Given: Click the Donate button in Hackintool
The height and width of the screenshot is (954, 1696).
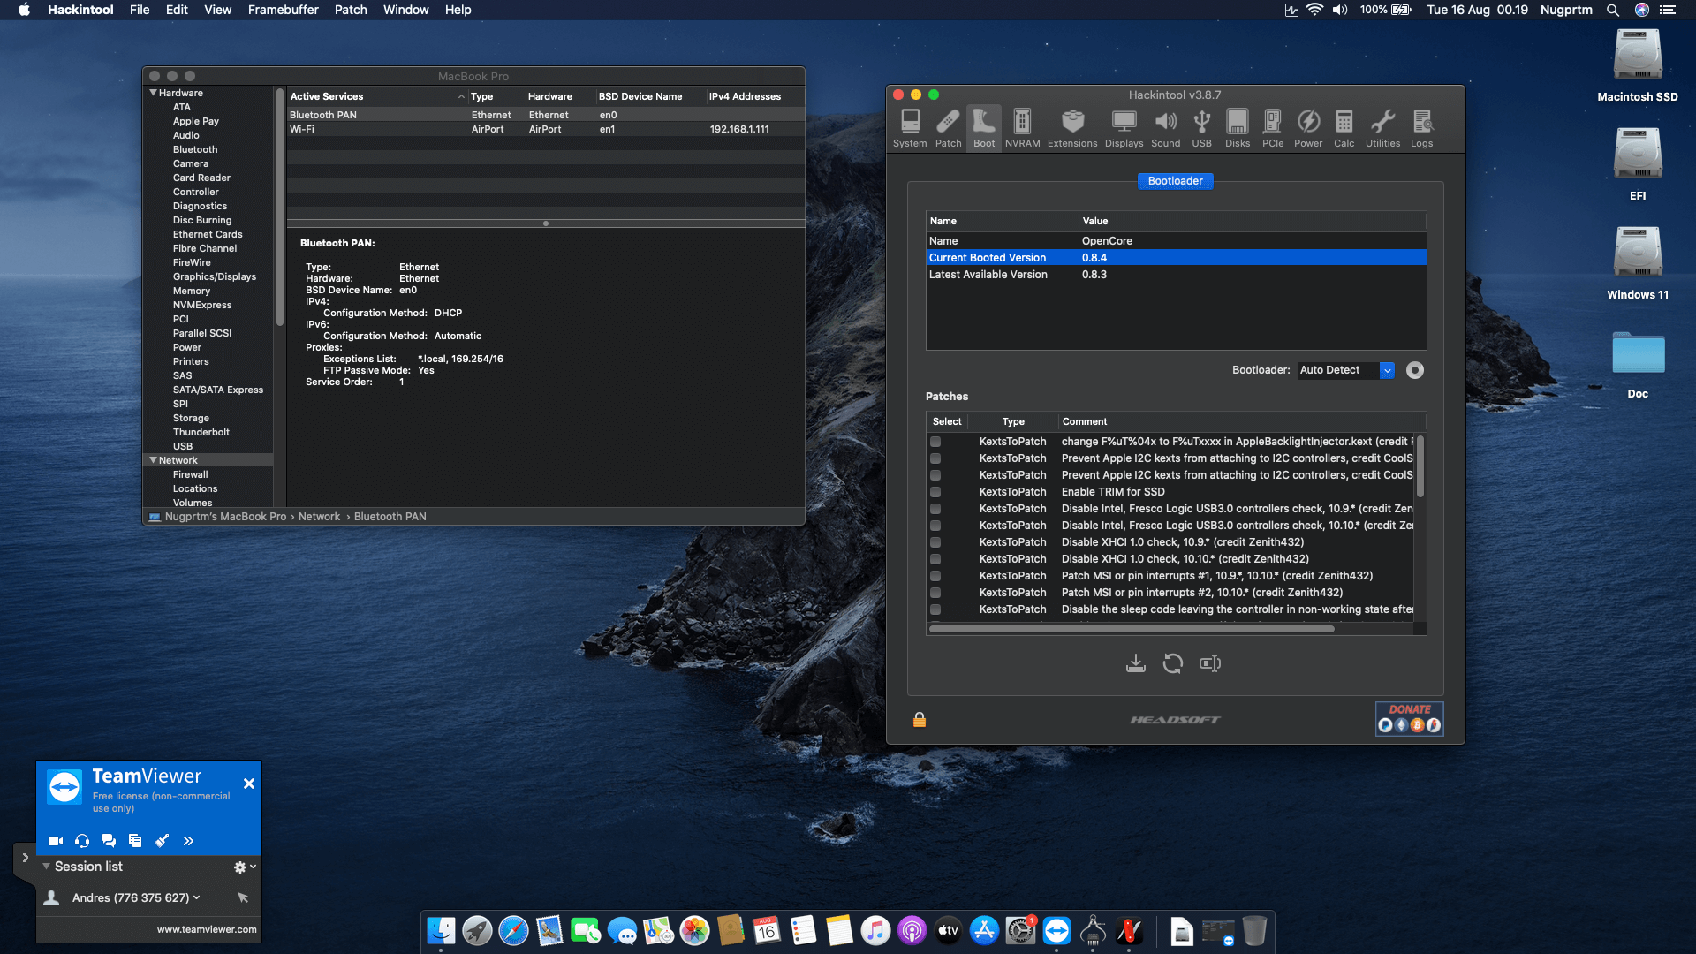Looking at the screenshot, I should 1410,718.
